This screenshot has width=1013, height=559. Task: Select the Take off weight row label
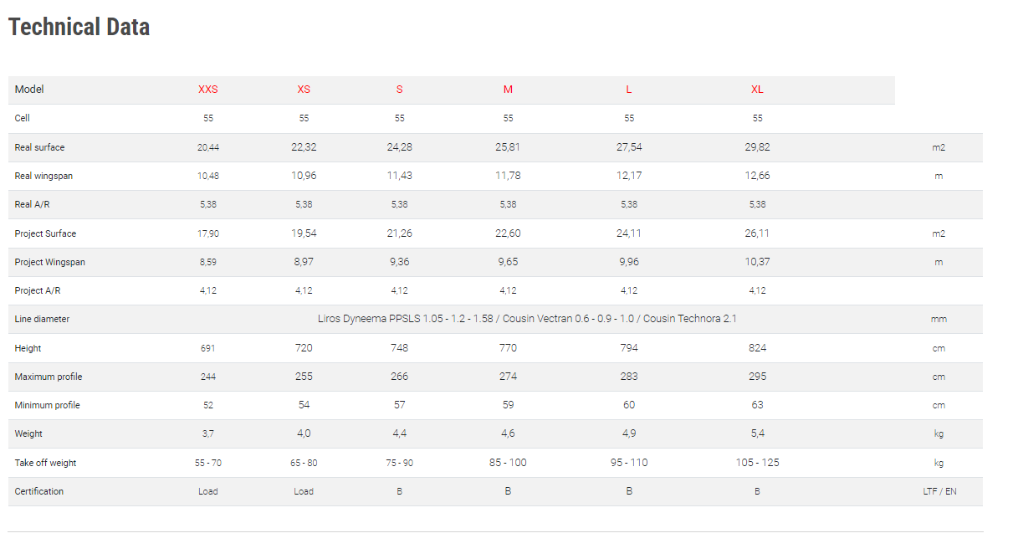45,463
